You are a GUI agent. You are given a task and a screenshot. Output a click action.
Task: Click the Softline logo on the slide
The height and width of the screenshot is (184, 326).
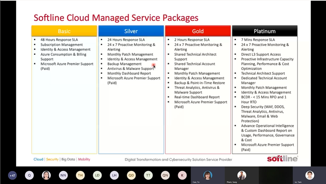(282, 159)
